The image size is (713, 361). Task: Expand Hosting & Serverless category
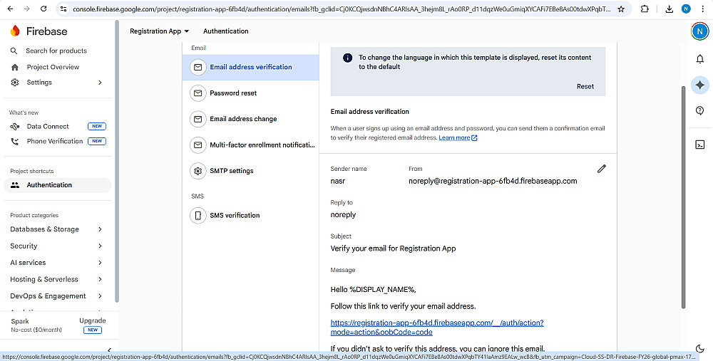click(x=100, y=279)
